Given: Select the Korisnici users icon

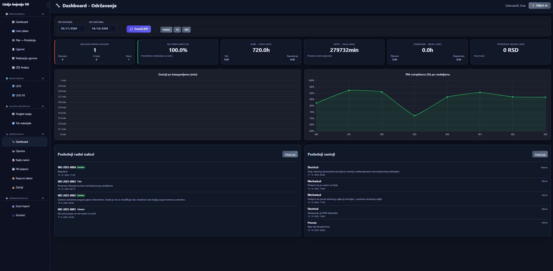Looking at the screenshot, I should [13, 215].
